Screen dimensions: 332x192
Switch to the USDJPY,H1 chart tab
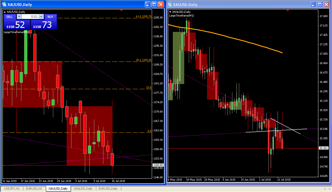(x=12, y=189)
